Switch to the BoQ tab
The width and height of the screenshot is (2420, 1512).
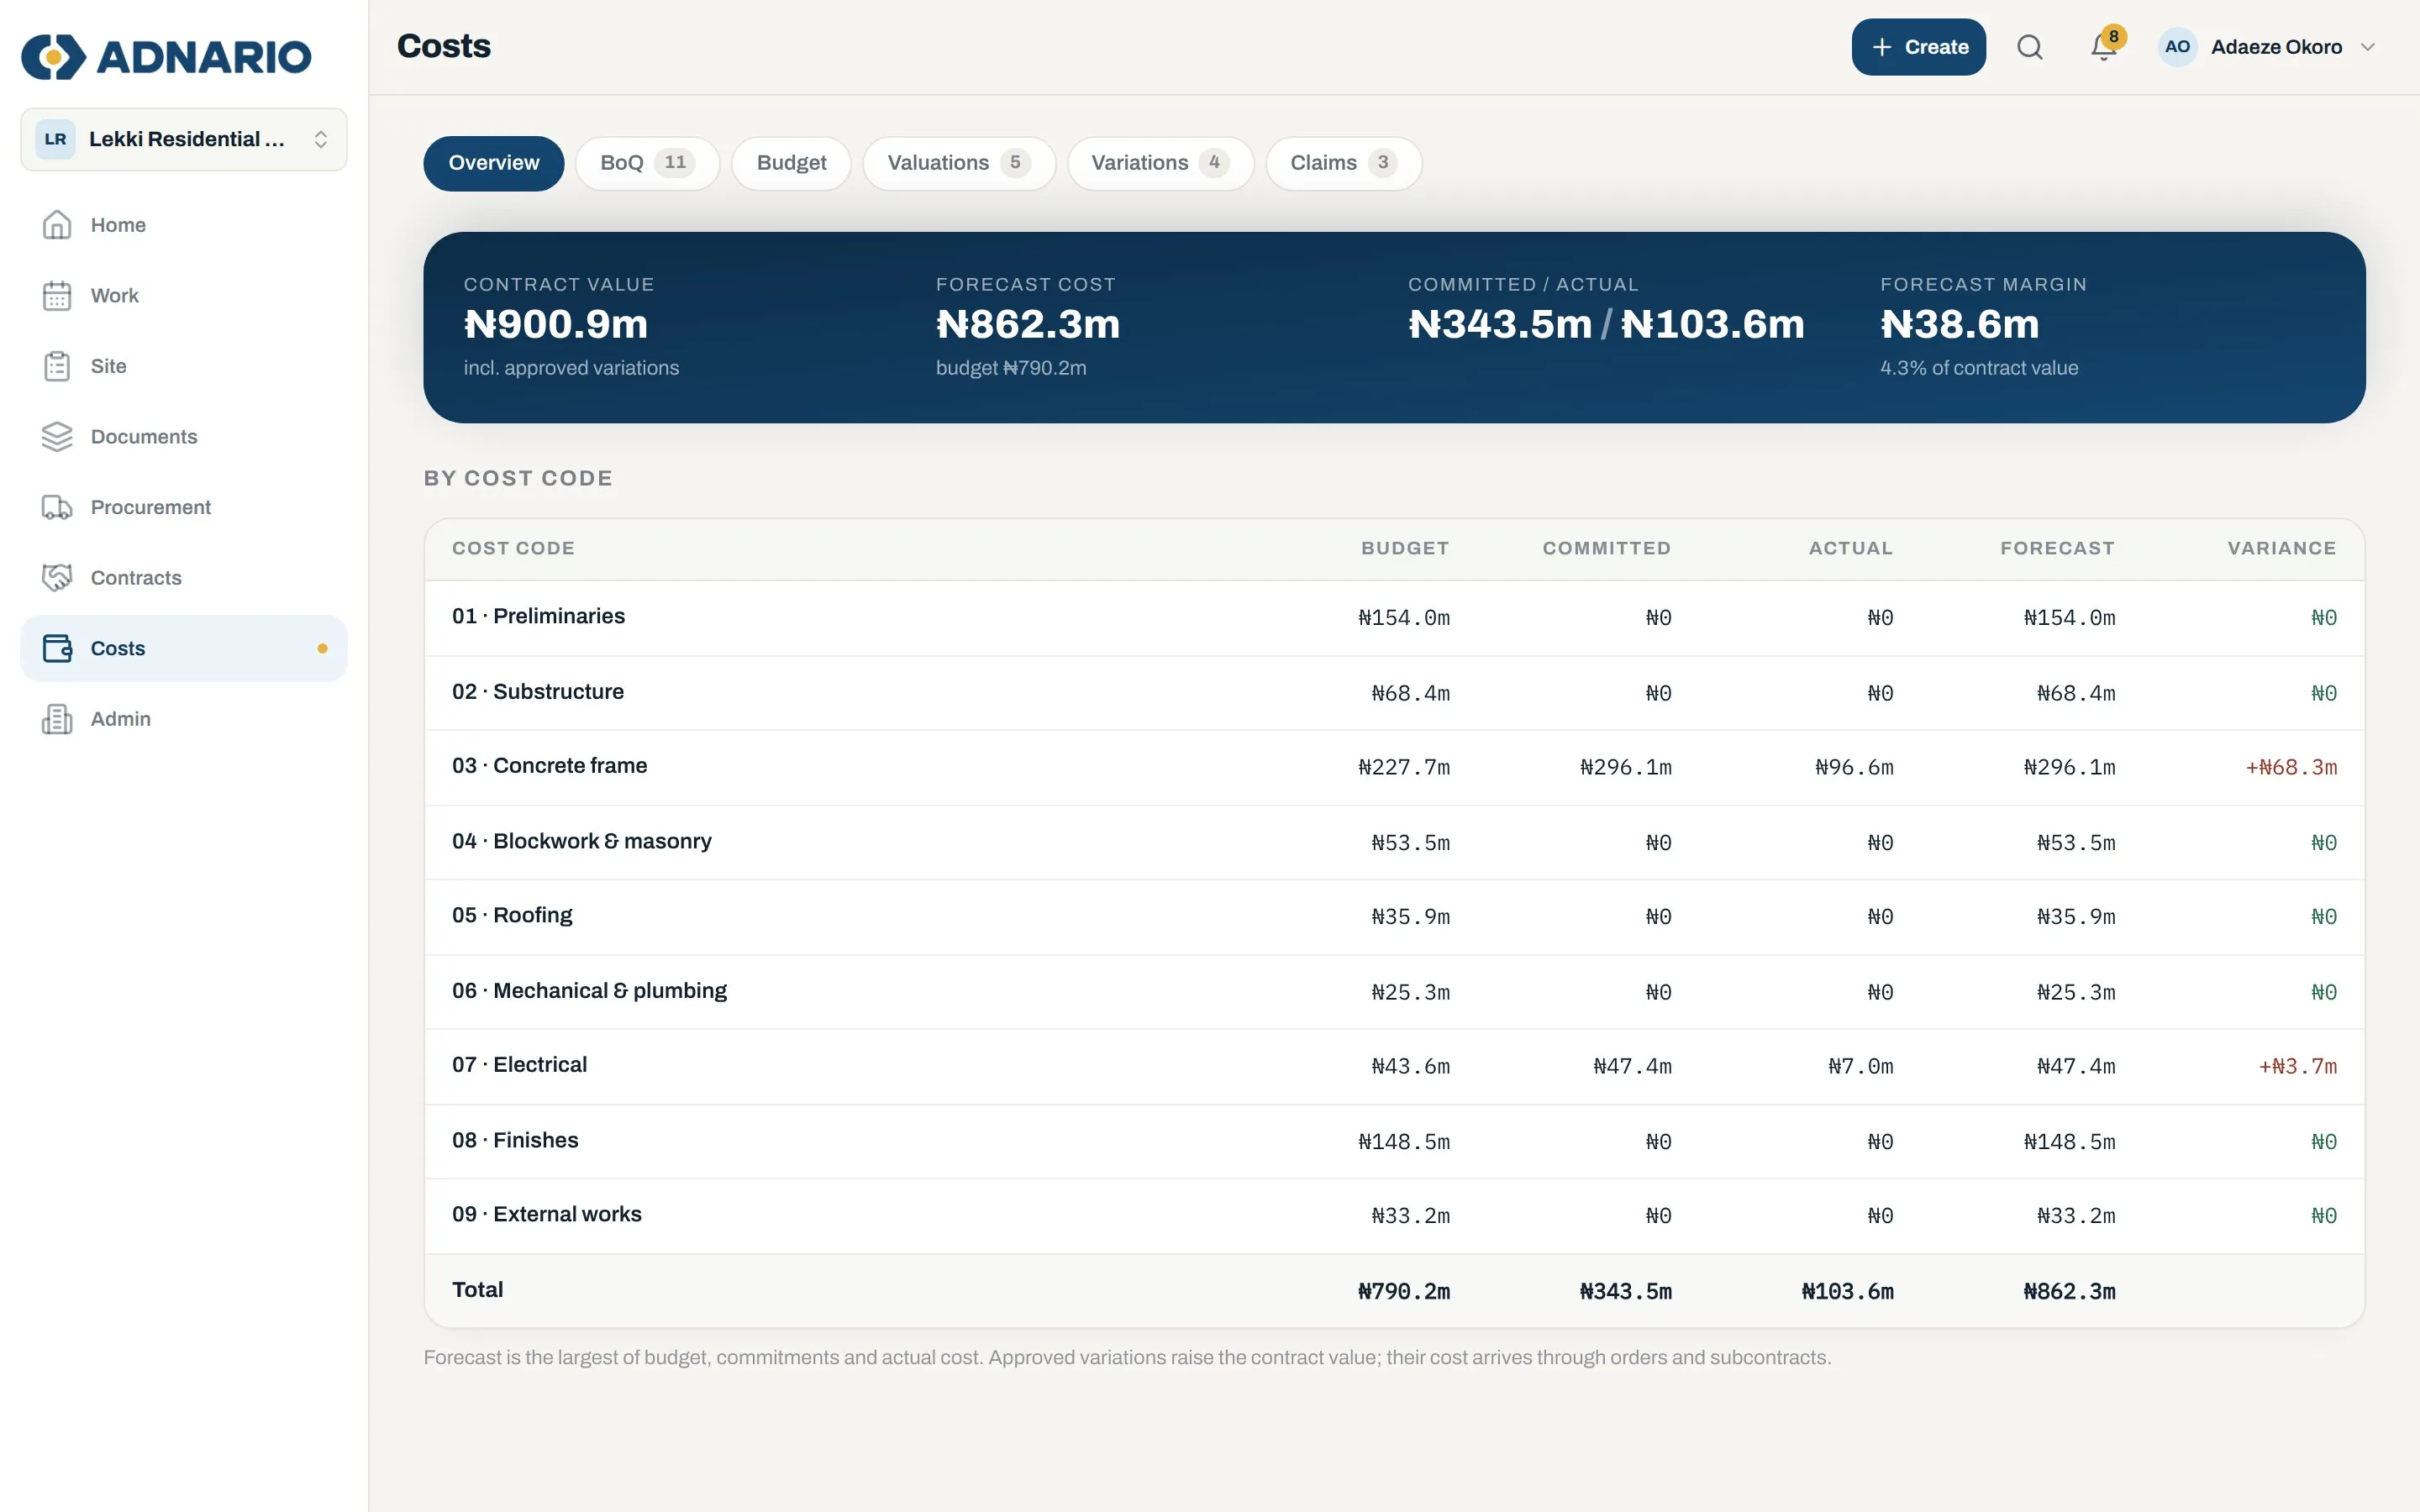tap(647, 163)
